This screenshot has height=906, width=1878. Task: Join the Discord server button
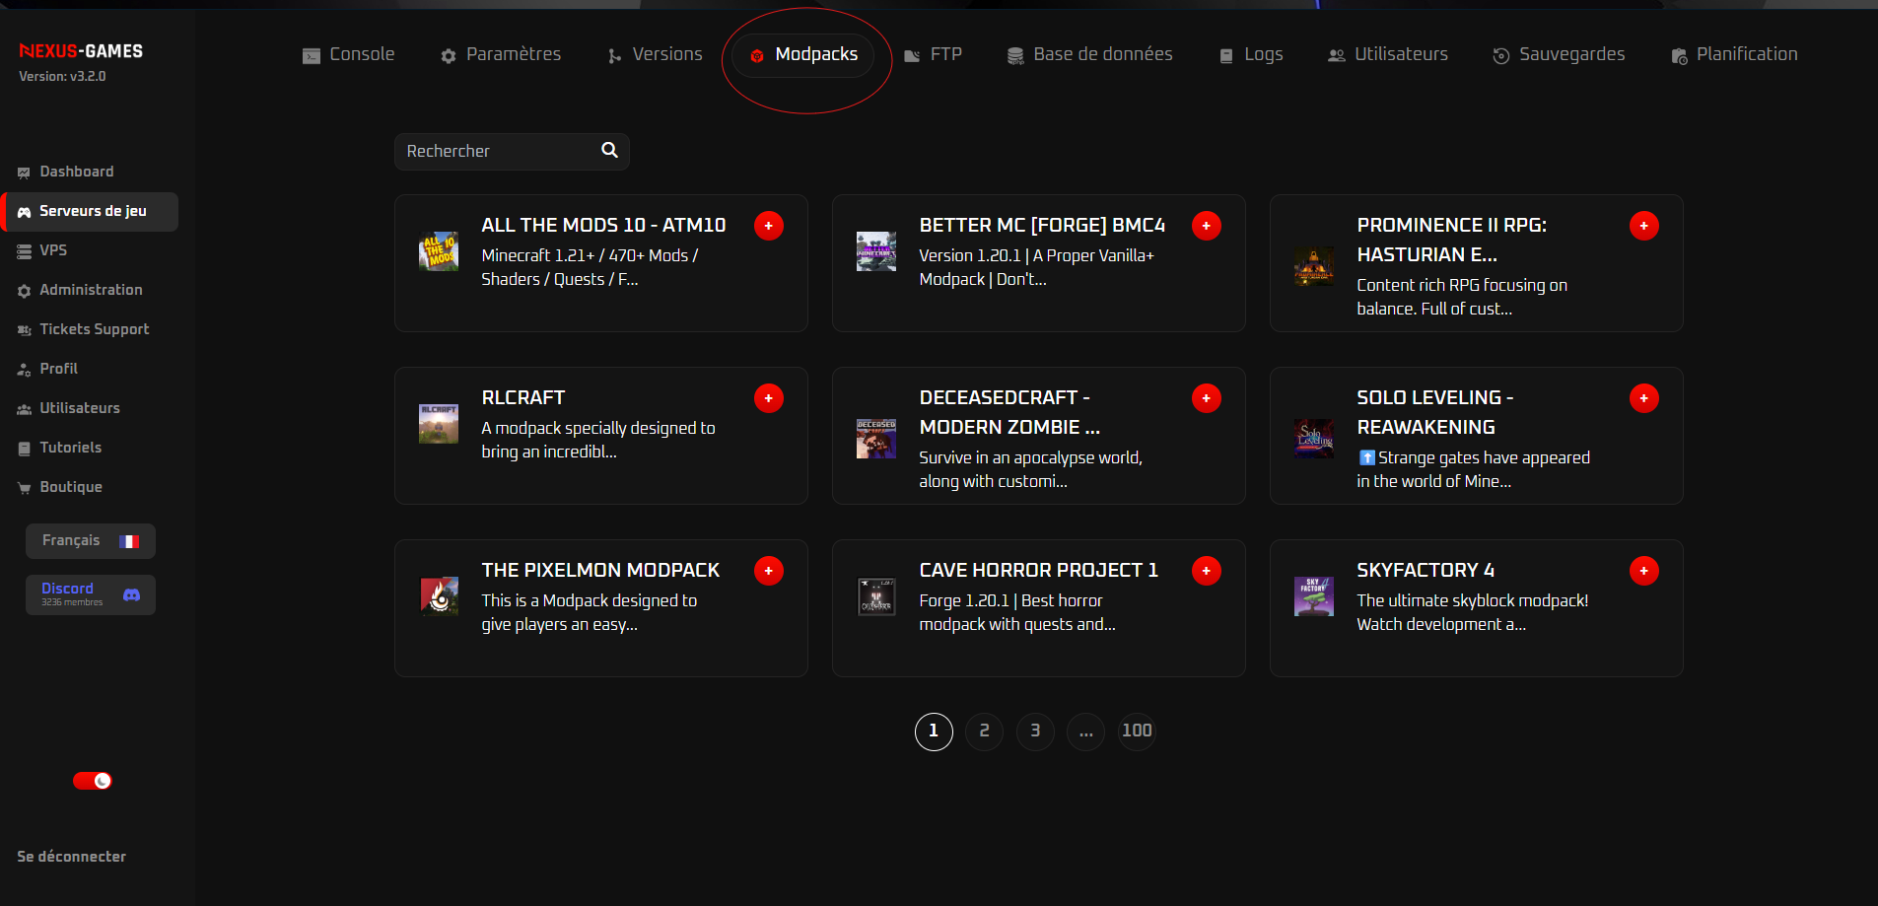tap(91, 594)
